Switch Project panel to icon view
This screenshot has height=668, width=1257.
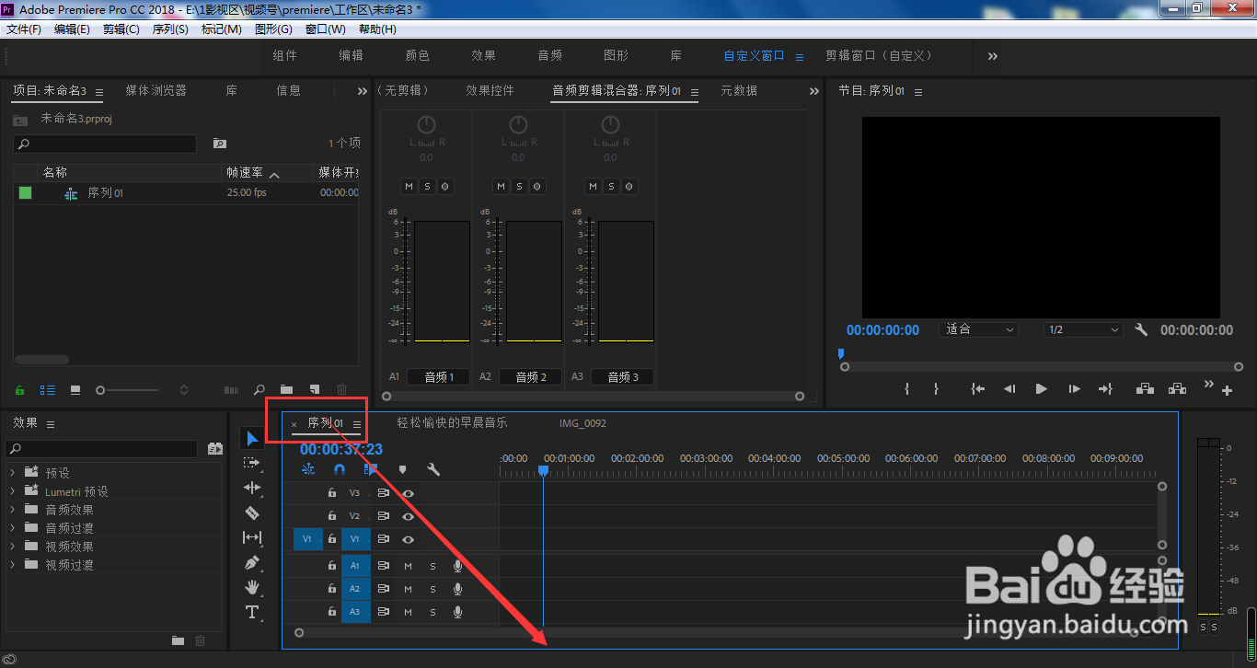[75, 390]
